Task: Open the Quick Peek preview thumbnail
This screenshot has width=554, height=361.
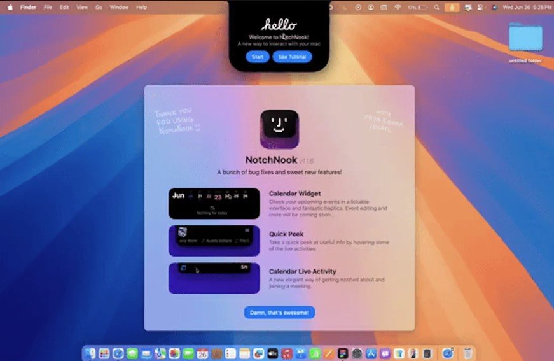Action: tap(214, 241)
